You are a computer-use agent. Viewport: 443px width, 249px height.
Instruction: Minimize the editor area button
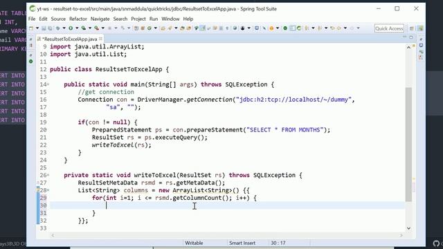coord(404,37)
